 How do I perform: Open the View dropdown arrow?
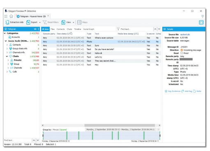(x=74, y=23)
